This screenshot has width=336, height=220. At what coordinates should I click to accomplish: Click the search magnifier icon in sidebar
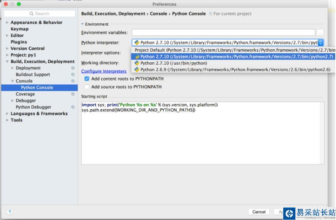click(x=32, y=14)
